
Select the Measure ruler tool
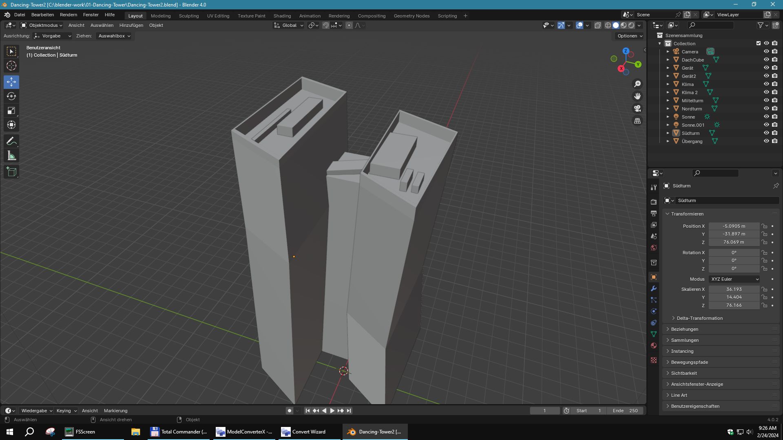(x=11, y=156)
